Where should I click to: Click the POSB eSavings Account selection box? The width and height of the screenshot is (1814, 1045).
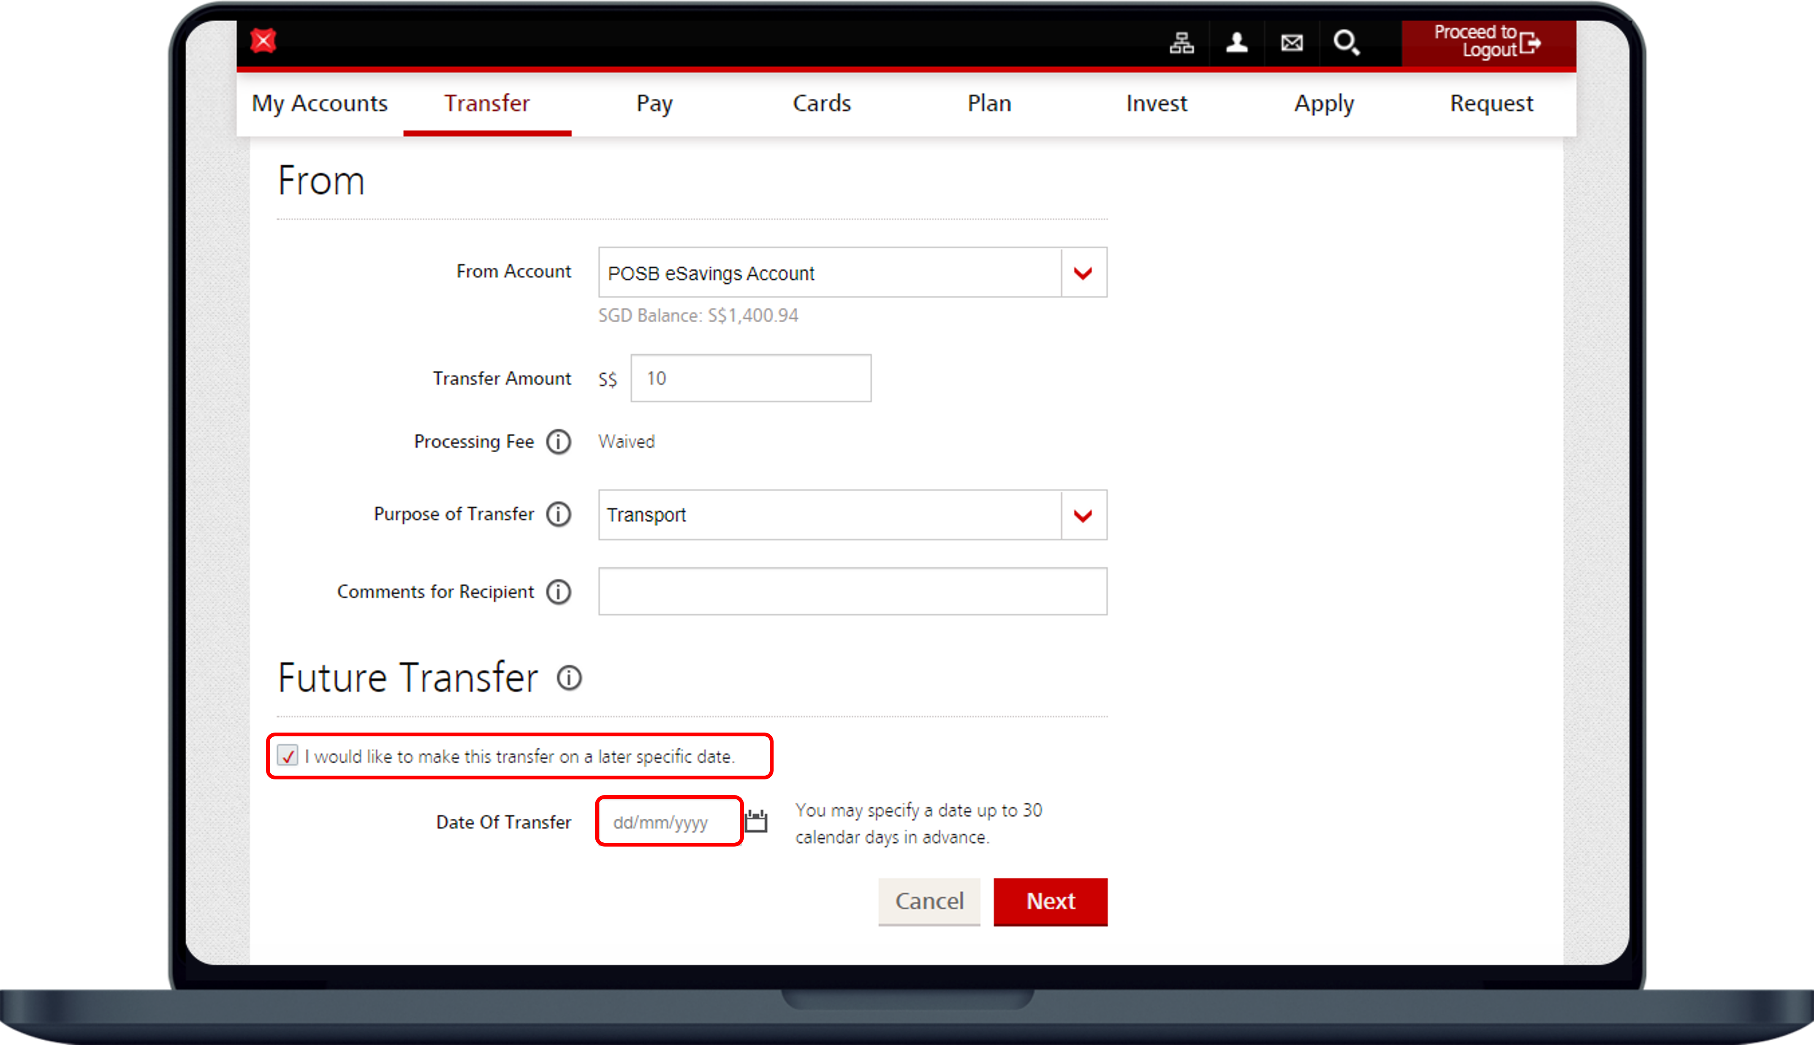[x=853, y=273]
